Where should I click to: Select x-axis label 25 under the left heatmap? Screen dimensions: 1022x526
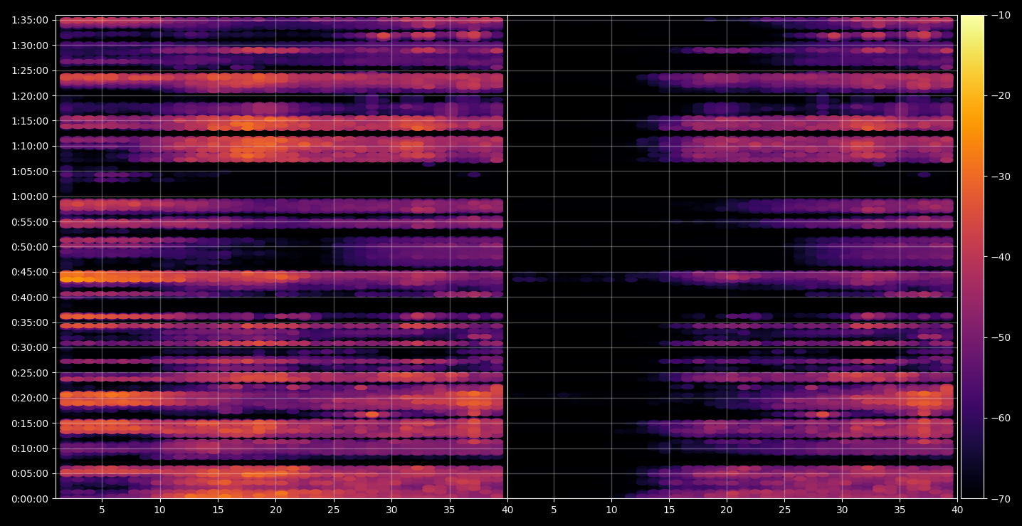(x=334, y=510)
